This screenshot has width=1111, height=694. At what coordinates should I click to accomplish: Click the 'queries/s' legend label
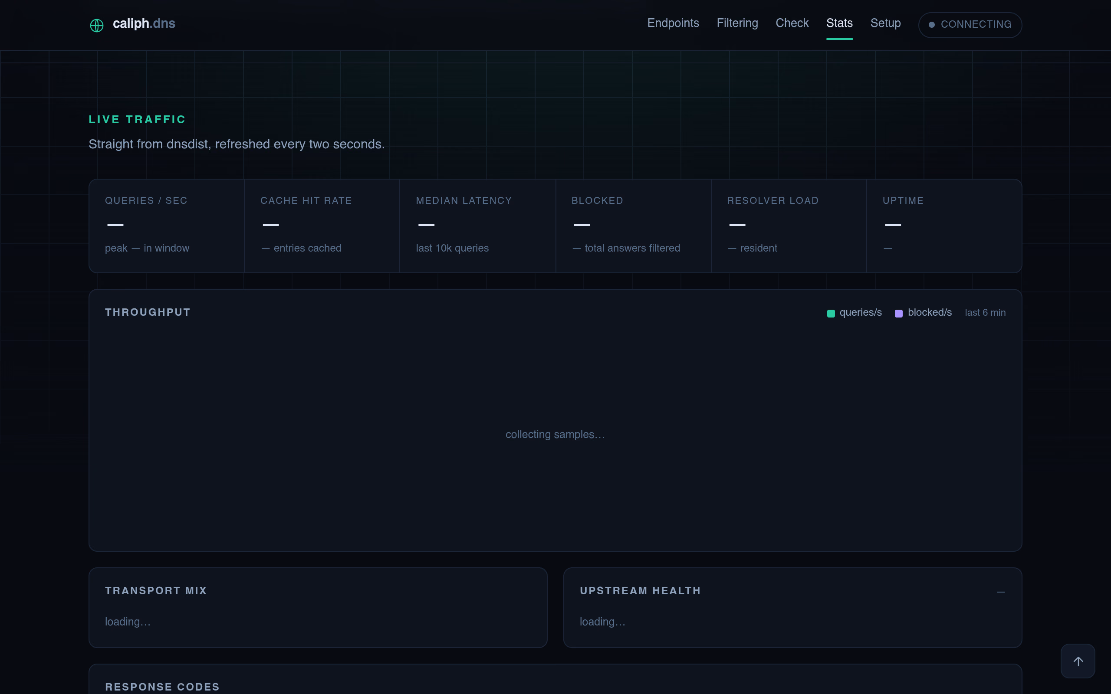860,313
